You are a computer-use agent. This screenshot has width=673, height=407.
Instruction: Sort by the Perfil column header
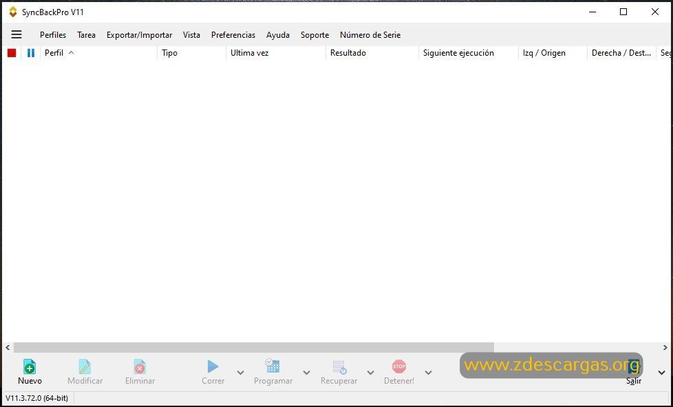[x=98, y=53]
